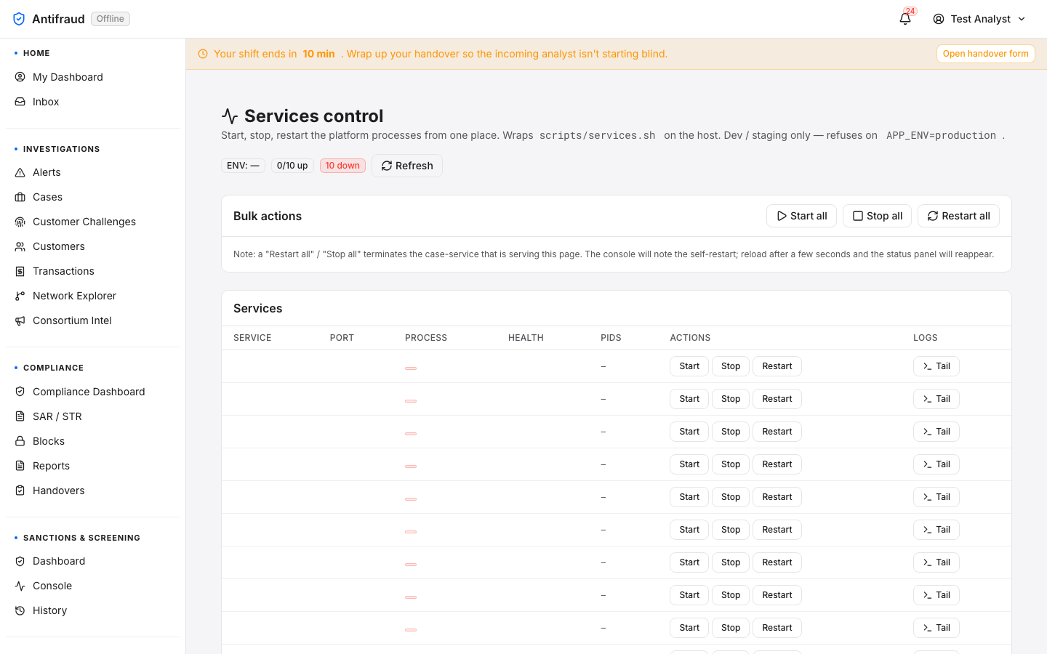Go to Alerts via the triangle icon

click(20, 172)
